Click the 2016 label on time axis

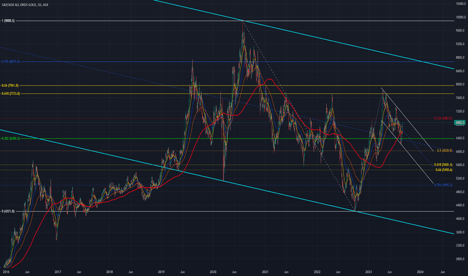point(6,272)
